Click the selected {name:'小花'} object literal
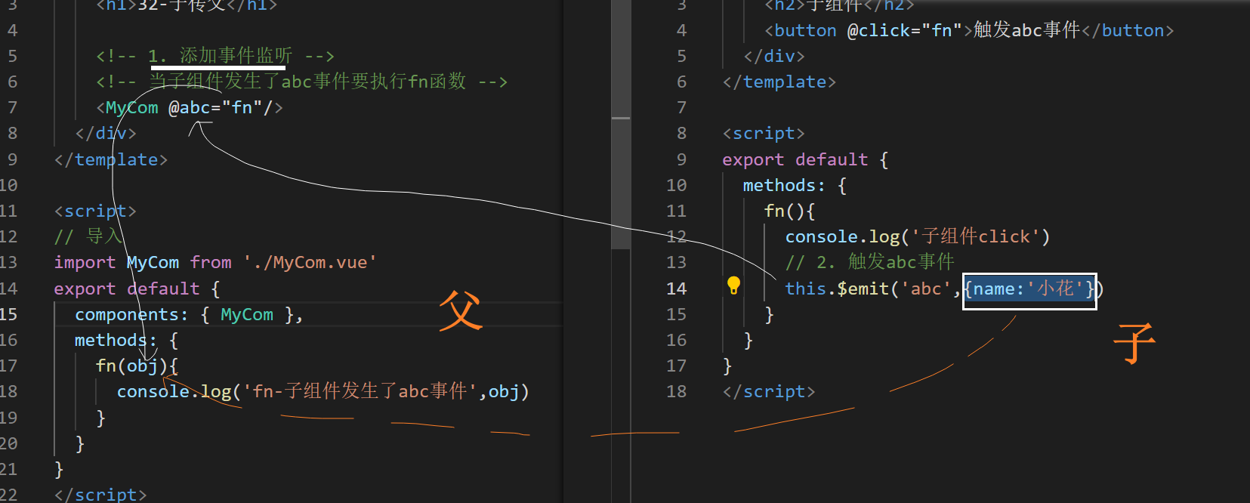1250x503 pixels. pos(1029,289)
